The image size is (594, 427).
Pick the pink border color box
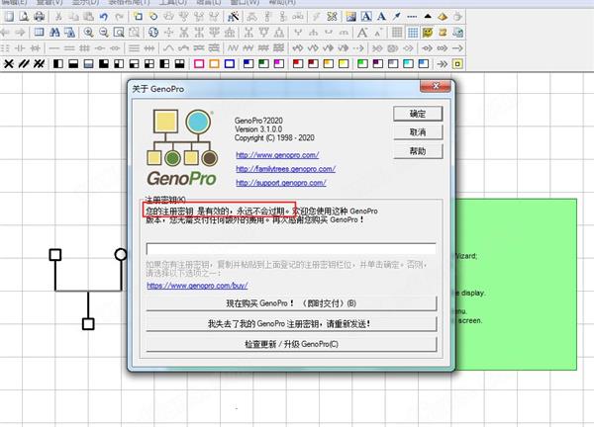click(x=199, y=64)
